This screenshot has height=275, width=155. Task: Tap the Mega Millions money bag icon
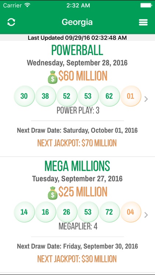(53, 193)
